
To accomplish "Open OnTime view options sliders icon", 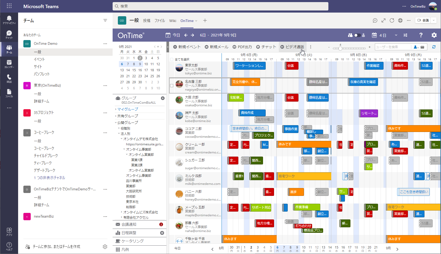I will [405, 35].
